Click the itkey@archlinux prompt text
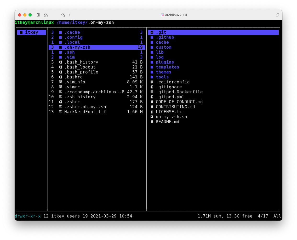The height and width of the screenshot is (240, 297). coord(34,22)
